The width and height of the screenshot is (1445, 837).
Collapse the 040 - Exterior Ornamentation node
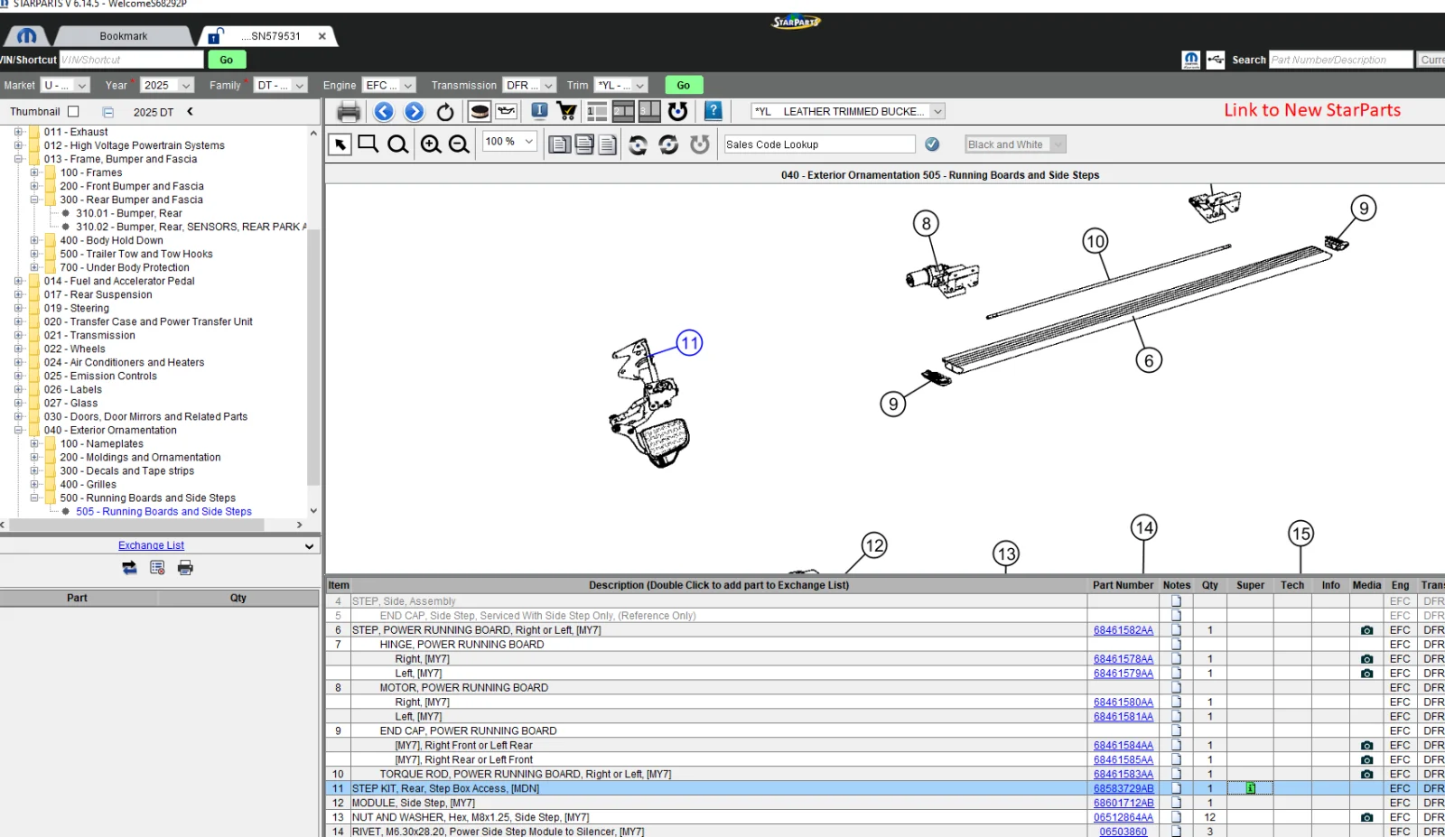[18, 430]
